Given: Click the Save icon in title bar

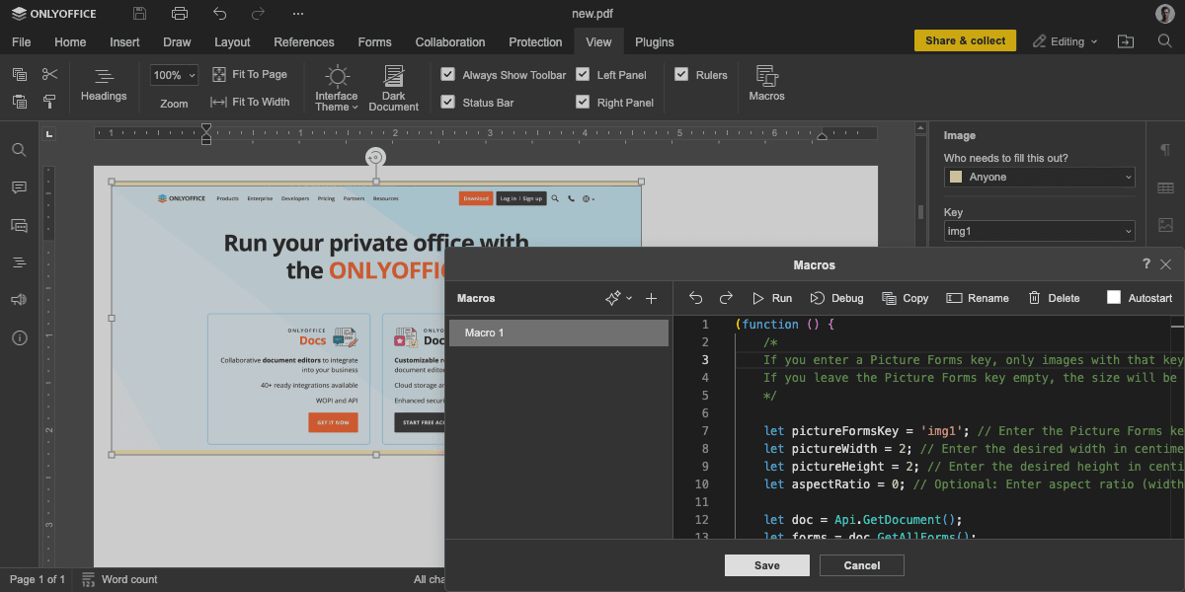Looking at the screenshot, I should tap(139, 14).
